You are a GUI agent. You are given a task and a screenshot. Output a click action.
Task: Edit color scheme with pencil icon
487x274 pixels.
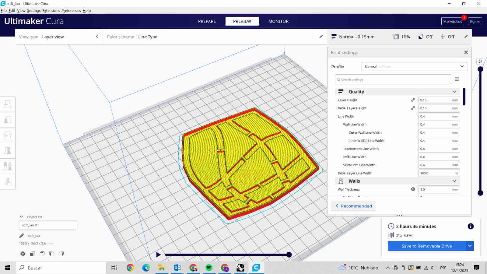[x=321, y=37]
